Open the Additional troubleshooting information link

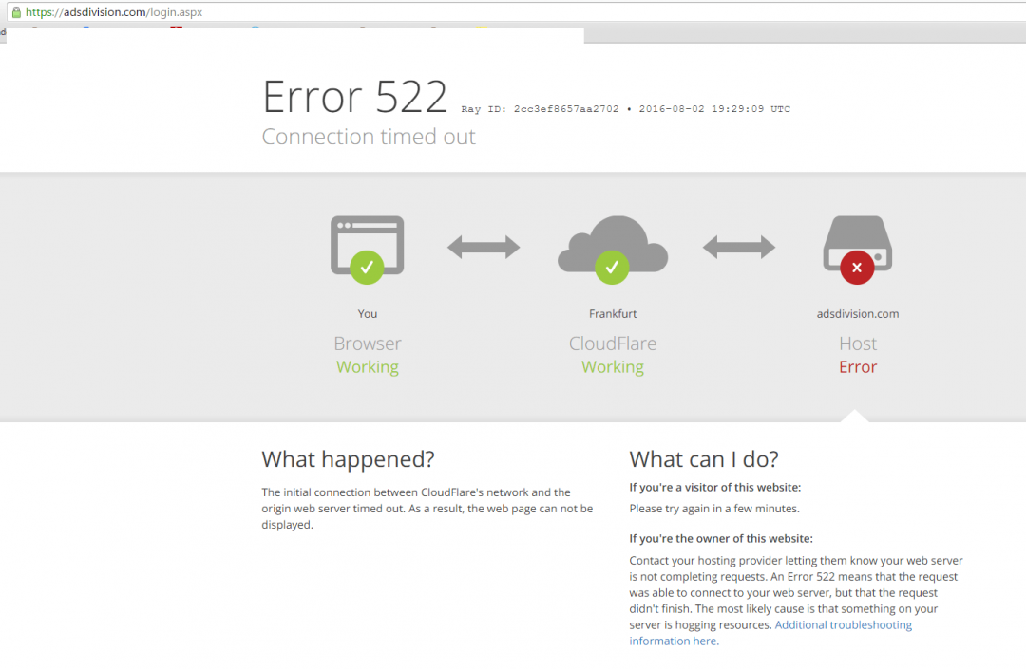point(843,625)
